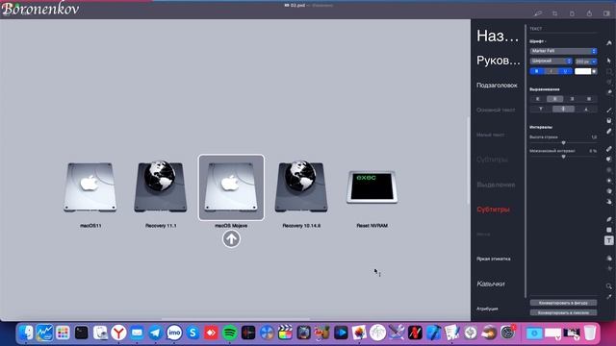Apply the red Субтитры text style
The image size is (616, 346).
pos(493,210)
